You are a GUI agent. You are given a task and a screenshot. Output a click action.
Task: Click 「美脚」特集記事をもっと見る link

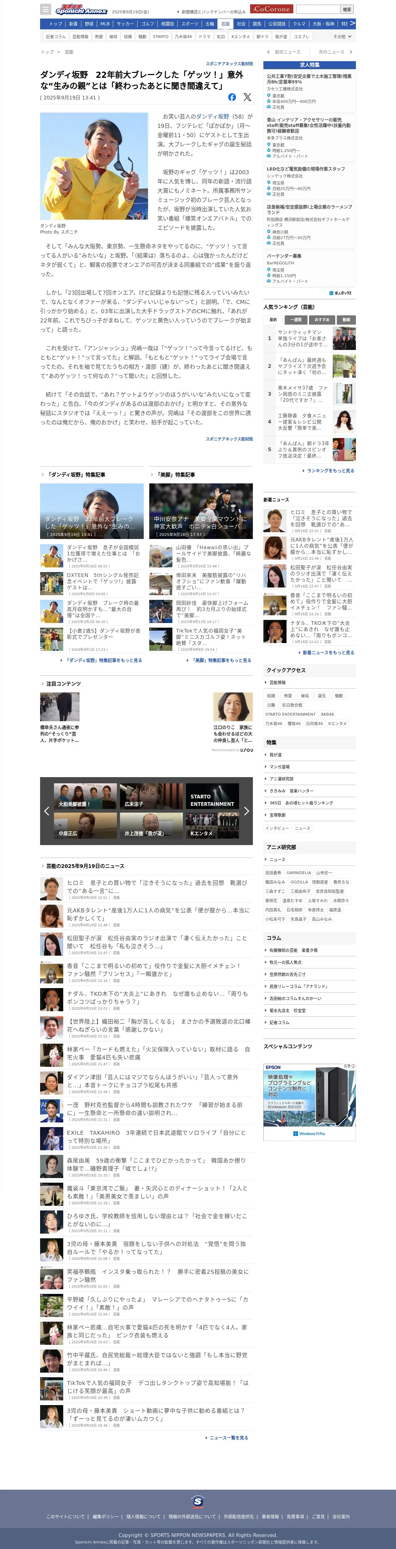point(220,660)
